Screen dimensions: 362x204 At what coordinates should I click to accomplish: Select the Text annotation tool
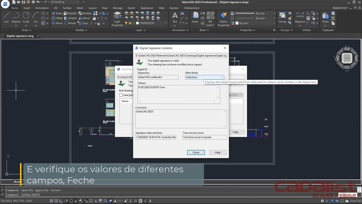175,18
